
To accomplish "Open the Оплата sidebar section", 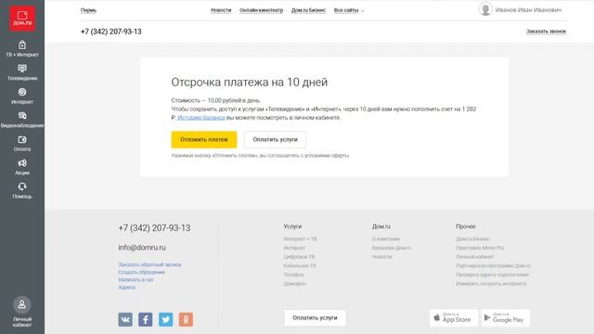I will 22,144.
